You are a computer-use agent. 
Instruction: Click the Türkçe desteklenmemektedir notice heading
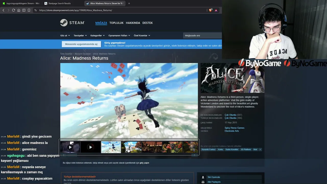[80, 177]
